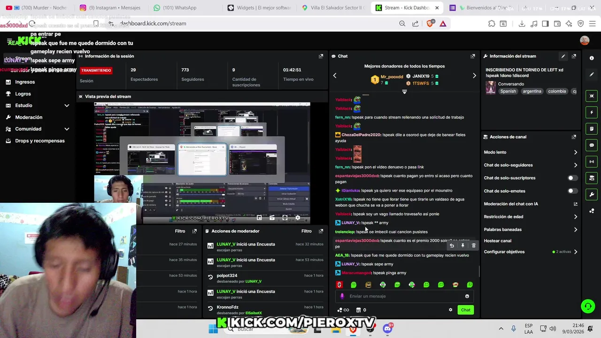Image resolution: width=601 pixels, height=338 pixels.
Task: Click polpot324 desbaneado entry
Action: click(x=264, y=278)
